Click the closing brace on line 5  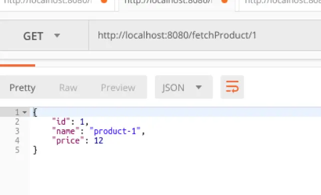tap(35, 150)
